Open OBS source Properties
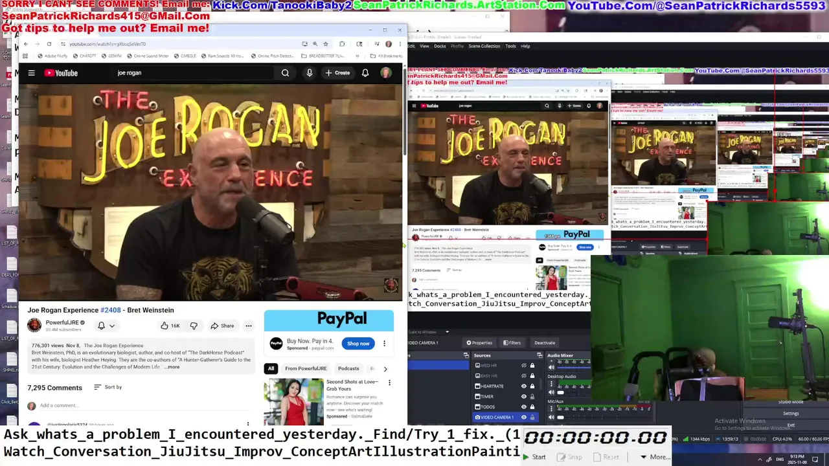 click(479, 343)
